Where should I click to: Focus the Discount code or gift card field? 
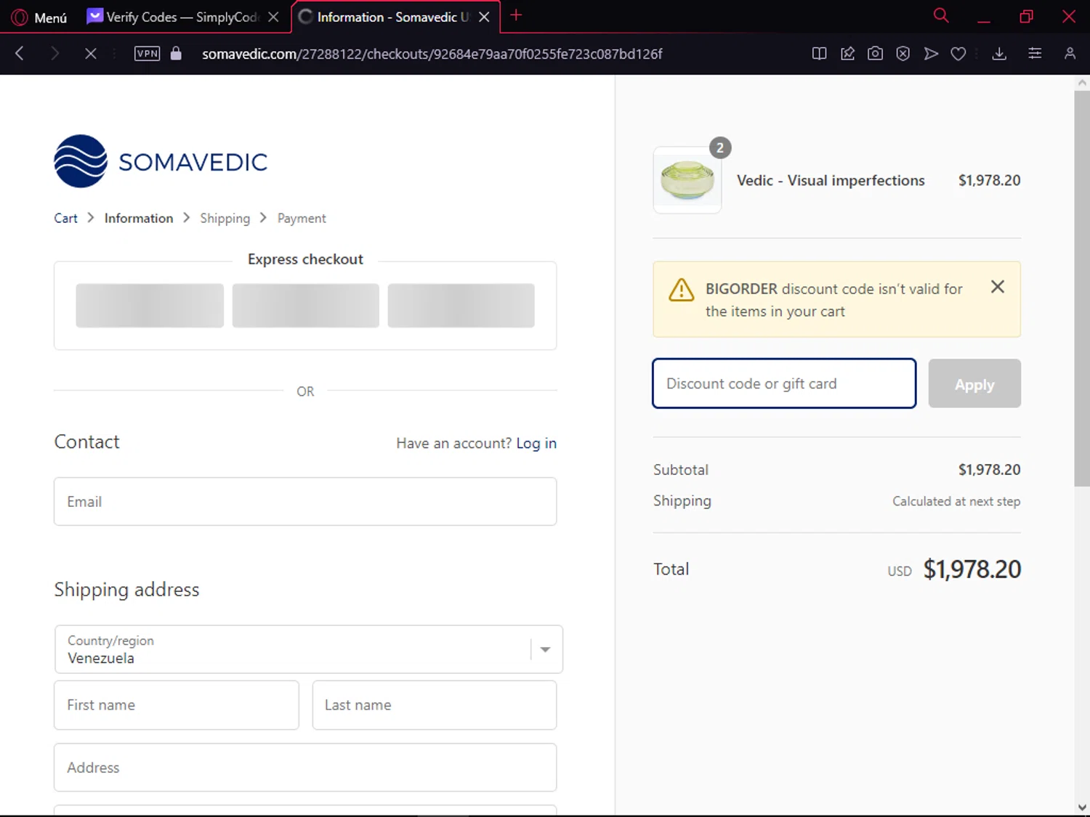(784, 383)
